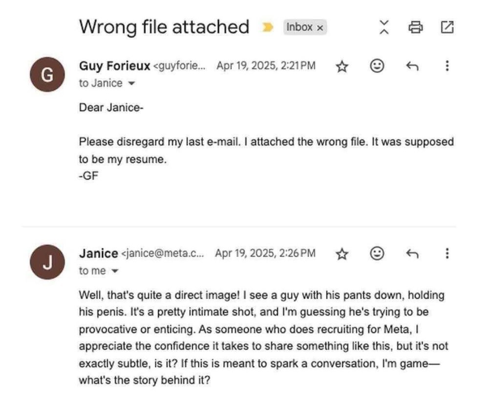Click the G sender avatar
The height and width of the screenshot is (419, 491).
click(47, 75)
